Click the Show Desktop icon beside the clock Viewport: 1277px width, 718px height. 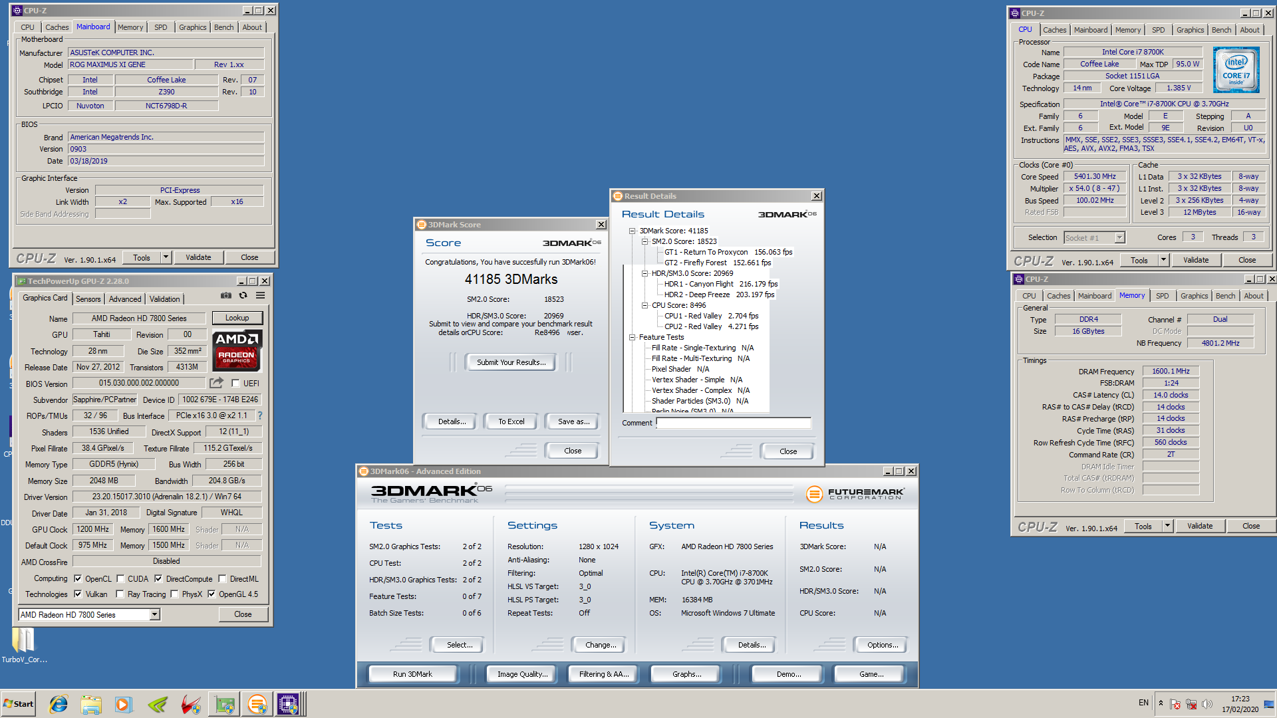[1269, 704]
